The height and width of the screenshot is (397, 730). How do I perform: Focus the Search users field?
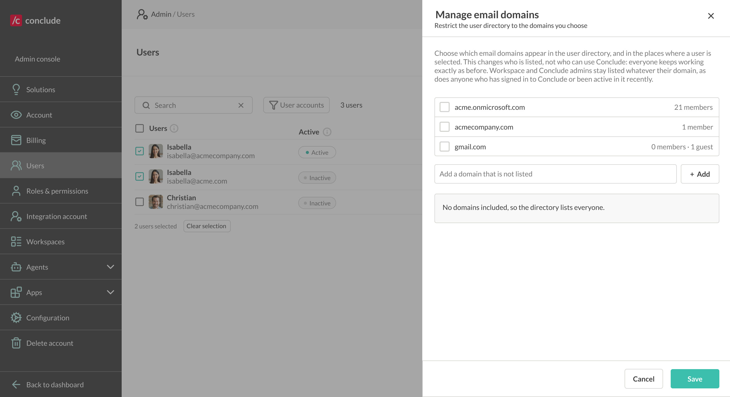tap(193, 105)
